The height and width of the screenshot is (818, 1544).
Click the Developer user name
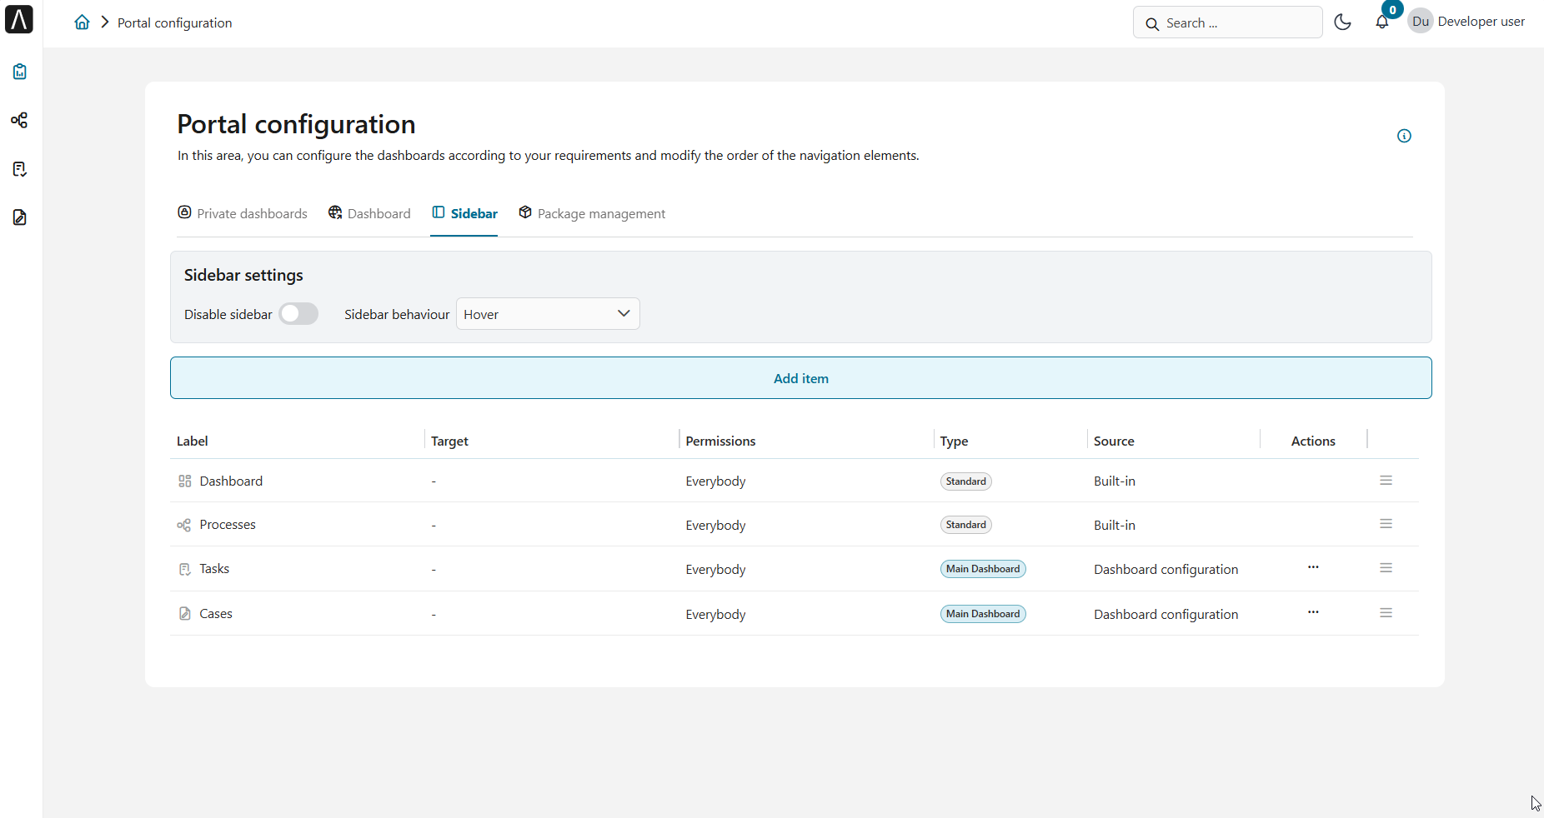pos(1481,22)
